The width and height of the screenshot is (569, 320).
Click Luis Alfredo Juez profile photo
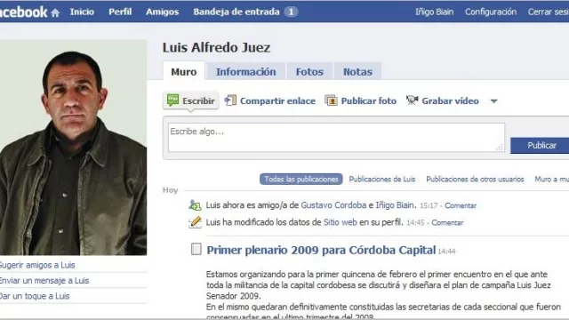click(73, 148)
